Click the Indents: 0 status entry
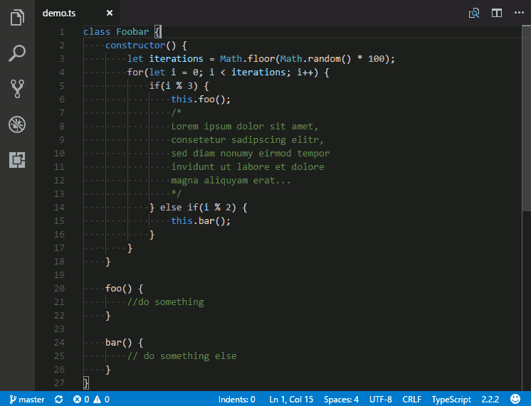 236,400
